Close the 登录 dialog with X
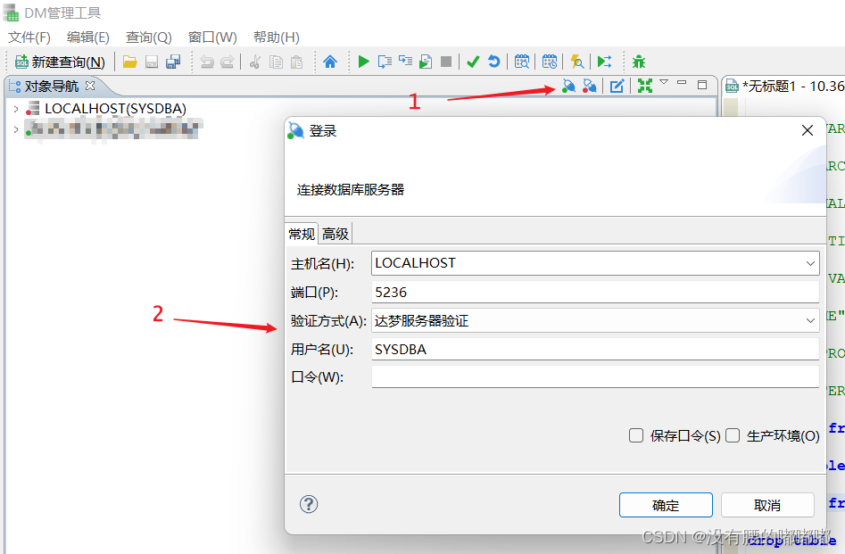This screenshot has width=845, height=554. 808,130
